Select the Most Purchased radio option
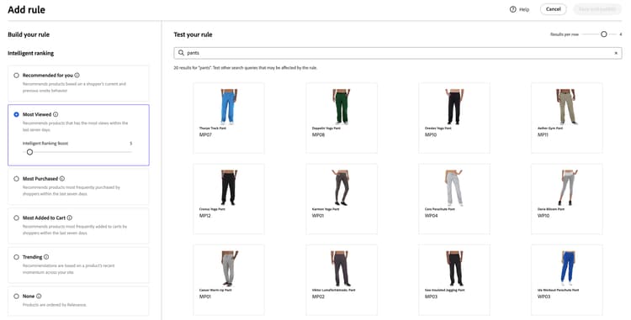This screenshot has height=320, width=631. [17, 179]
